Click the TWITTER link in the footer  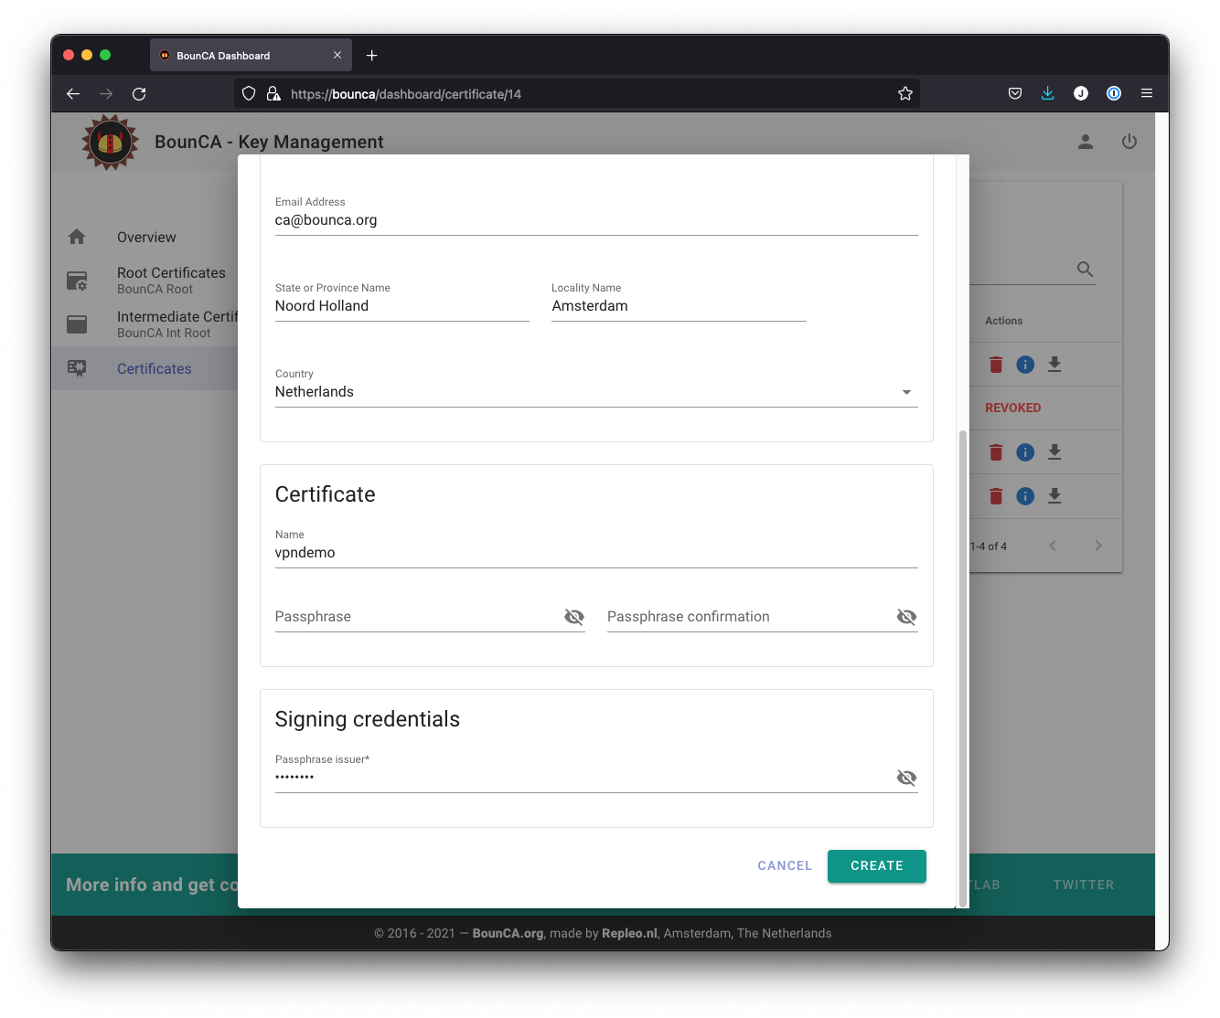(x=1084, y=885)
